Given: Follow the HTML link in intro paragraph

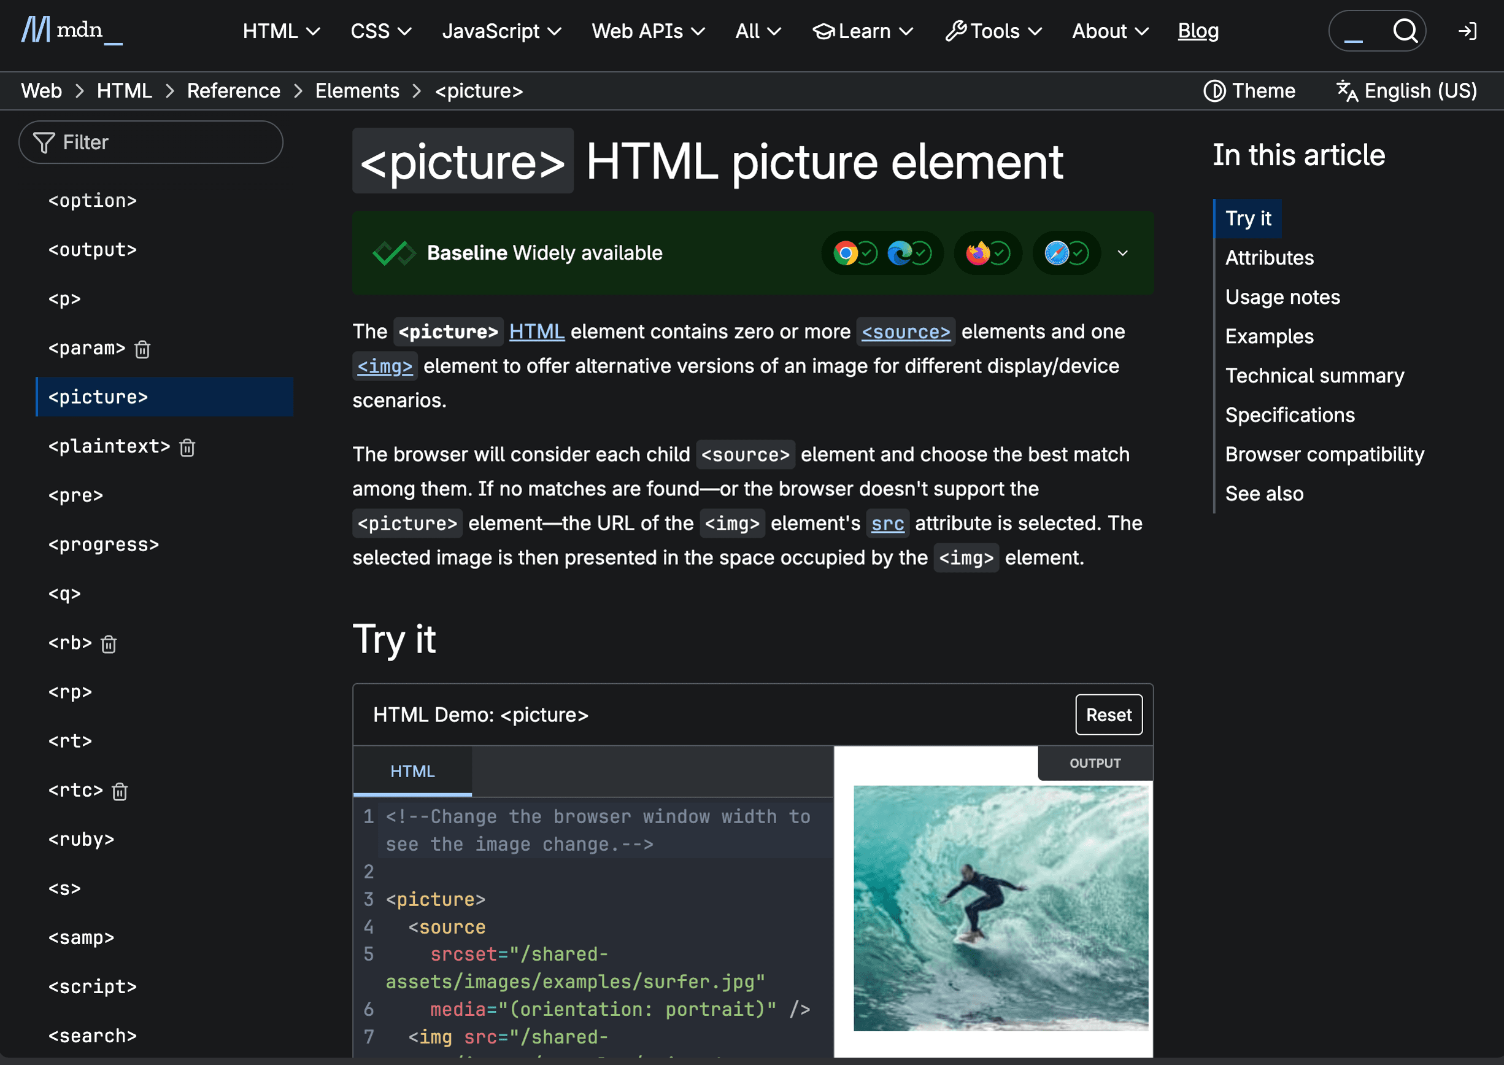Looking at the screenshot, I should pyautogui.click(x=536, y=332).
